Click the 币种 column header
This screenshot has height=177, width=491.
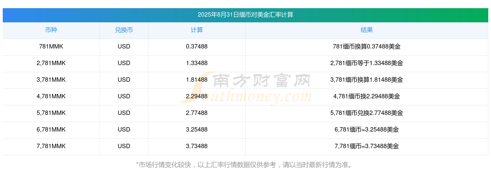coord(51,30)
